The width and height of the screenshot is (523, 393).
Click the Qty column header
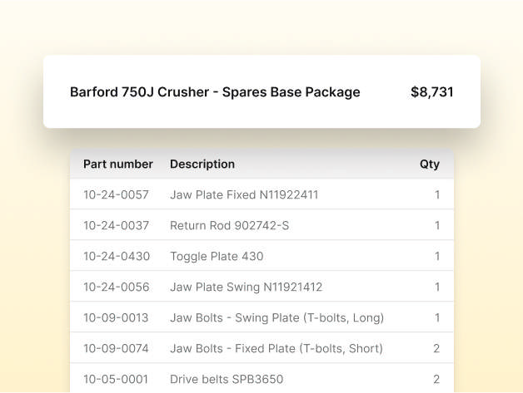click(429, 165)
